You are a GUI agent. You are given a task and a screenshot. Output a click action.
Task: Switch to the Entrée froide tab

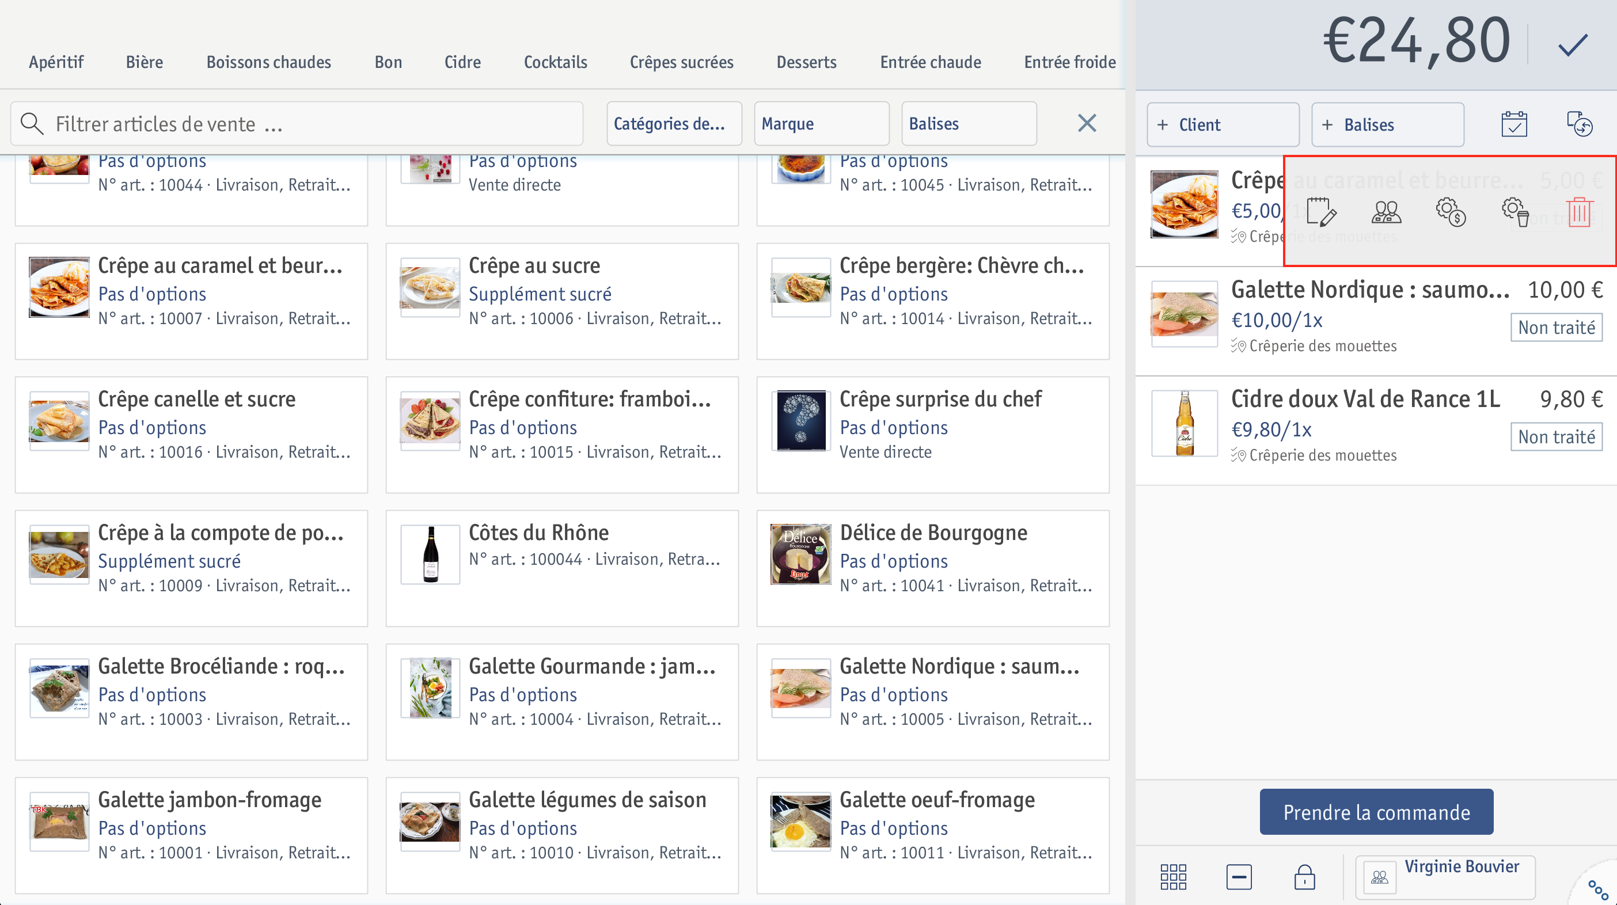point(1069,62)
